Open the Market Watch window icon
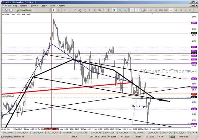Screen dimensions: 199x139 point(6,10)
